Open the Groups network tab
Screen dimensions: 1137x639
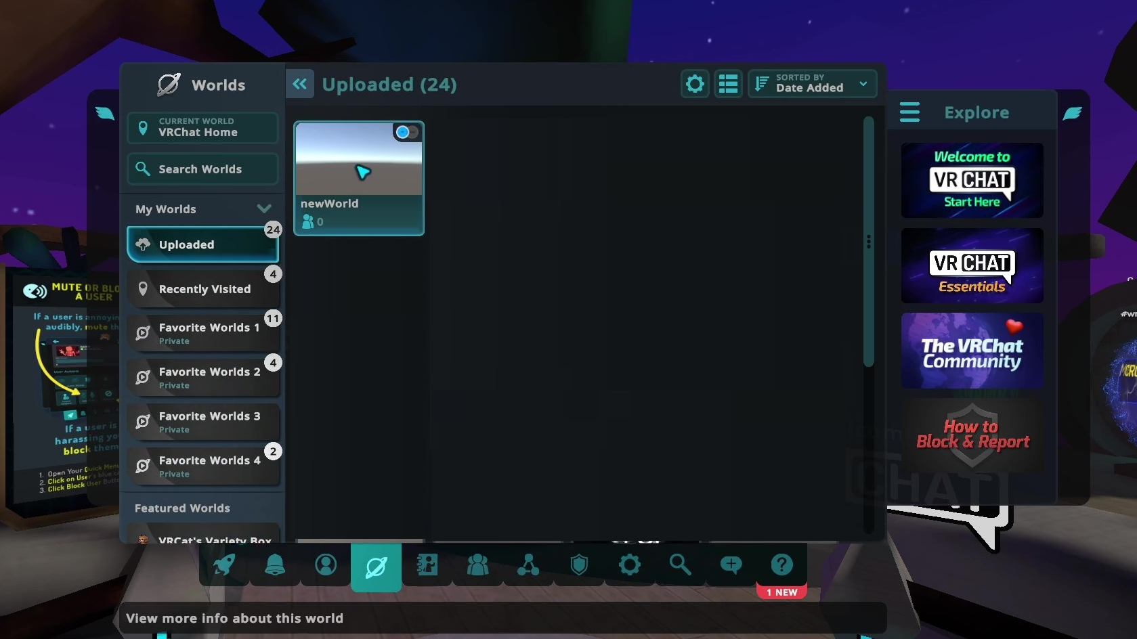pos(528,565)
